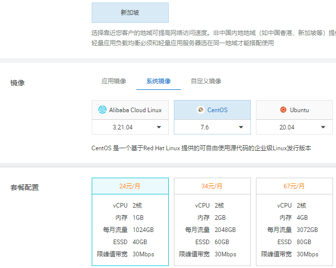Choose the Ubuntu image option

click(x=294, y=110)
